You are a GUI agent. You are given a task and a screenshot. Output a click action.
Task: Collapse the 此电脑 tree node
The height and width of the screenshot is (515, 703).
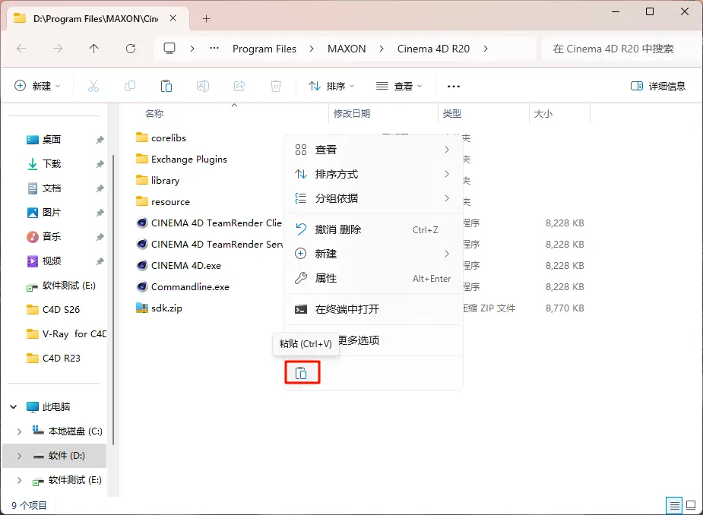click(x=14, y=407)
